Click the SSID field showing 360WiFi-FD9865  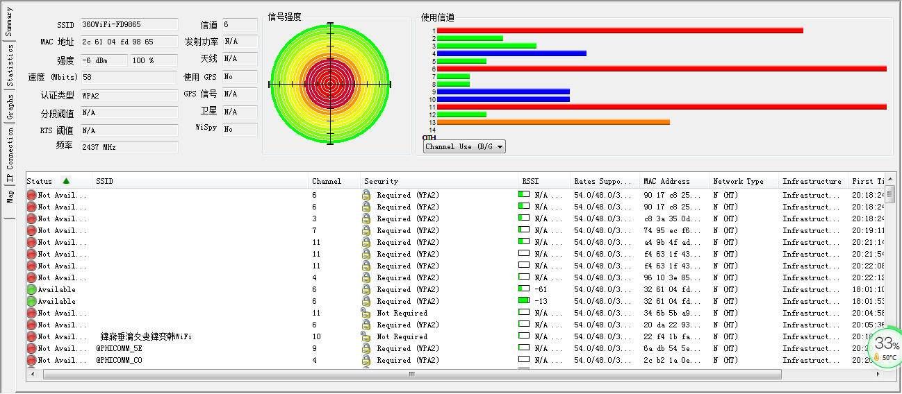coord(129,25)
